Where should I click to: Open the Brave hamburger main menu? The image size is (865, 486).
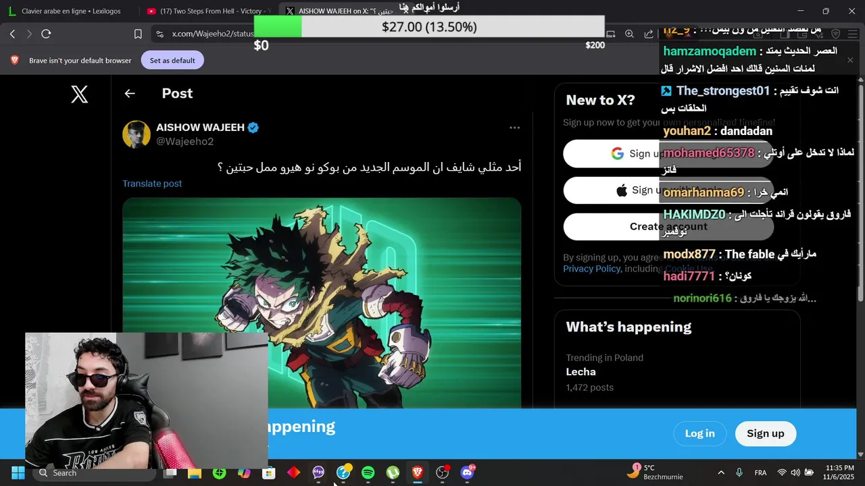pos(853,34)
